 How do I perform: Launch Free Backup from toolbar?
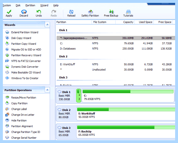111,13
